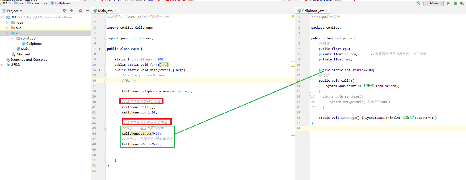Select the src folder row
Viewport: 466px width, 180px height.
coord(45,33)
